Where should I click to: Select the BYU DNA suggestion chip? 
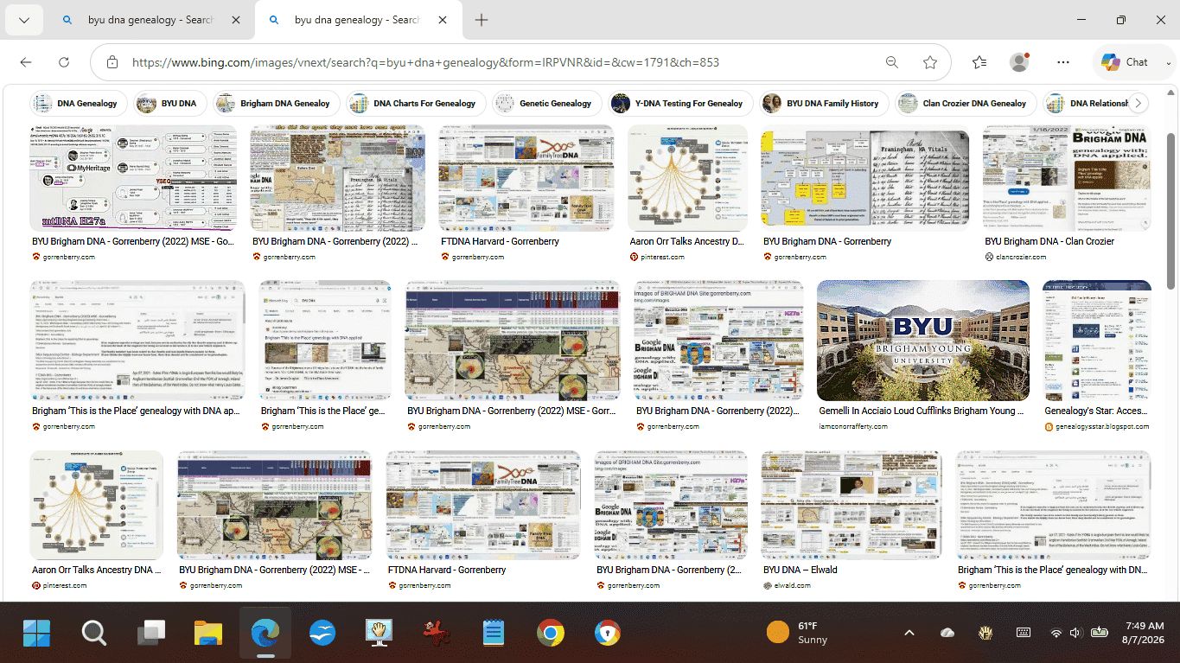click(x=170, y=104)
